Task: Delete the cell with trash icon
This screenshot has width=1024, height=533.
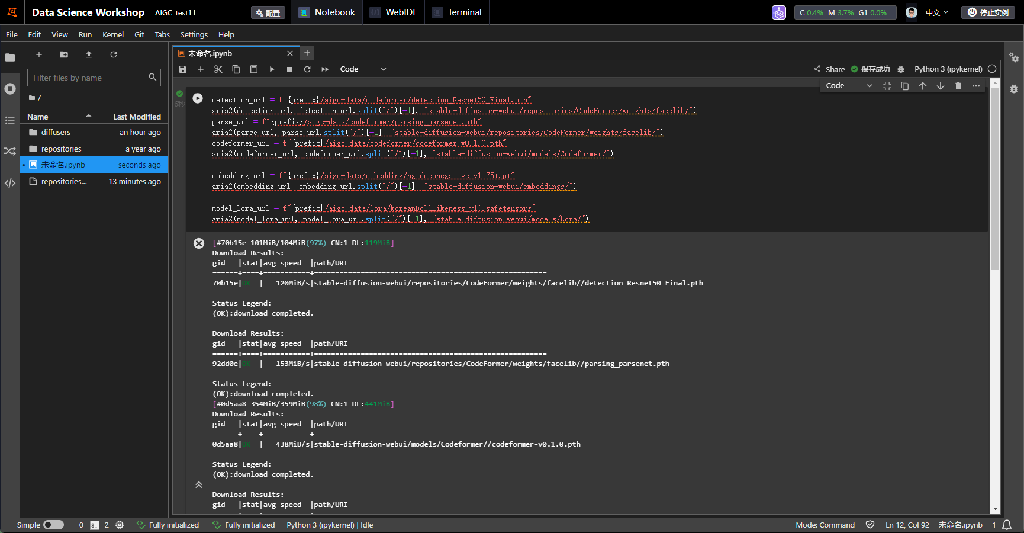Action: [x=958, y=86]
